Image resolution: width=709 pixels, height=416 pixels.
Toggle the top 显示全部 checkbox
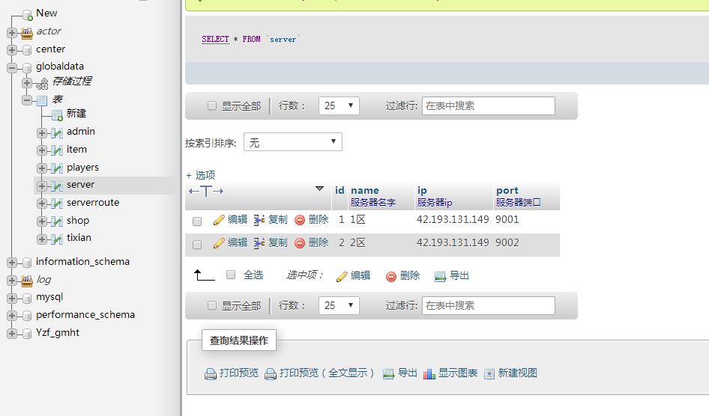(212, 106)
